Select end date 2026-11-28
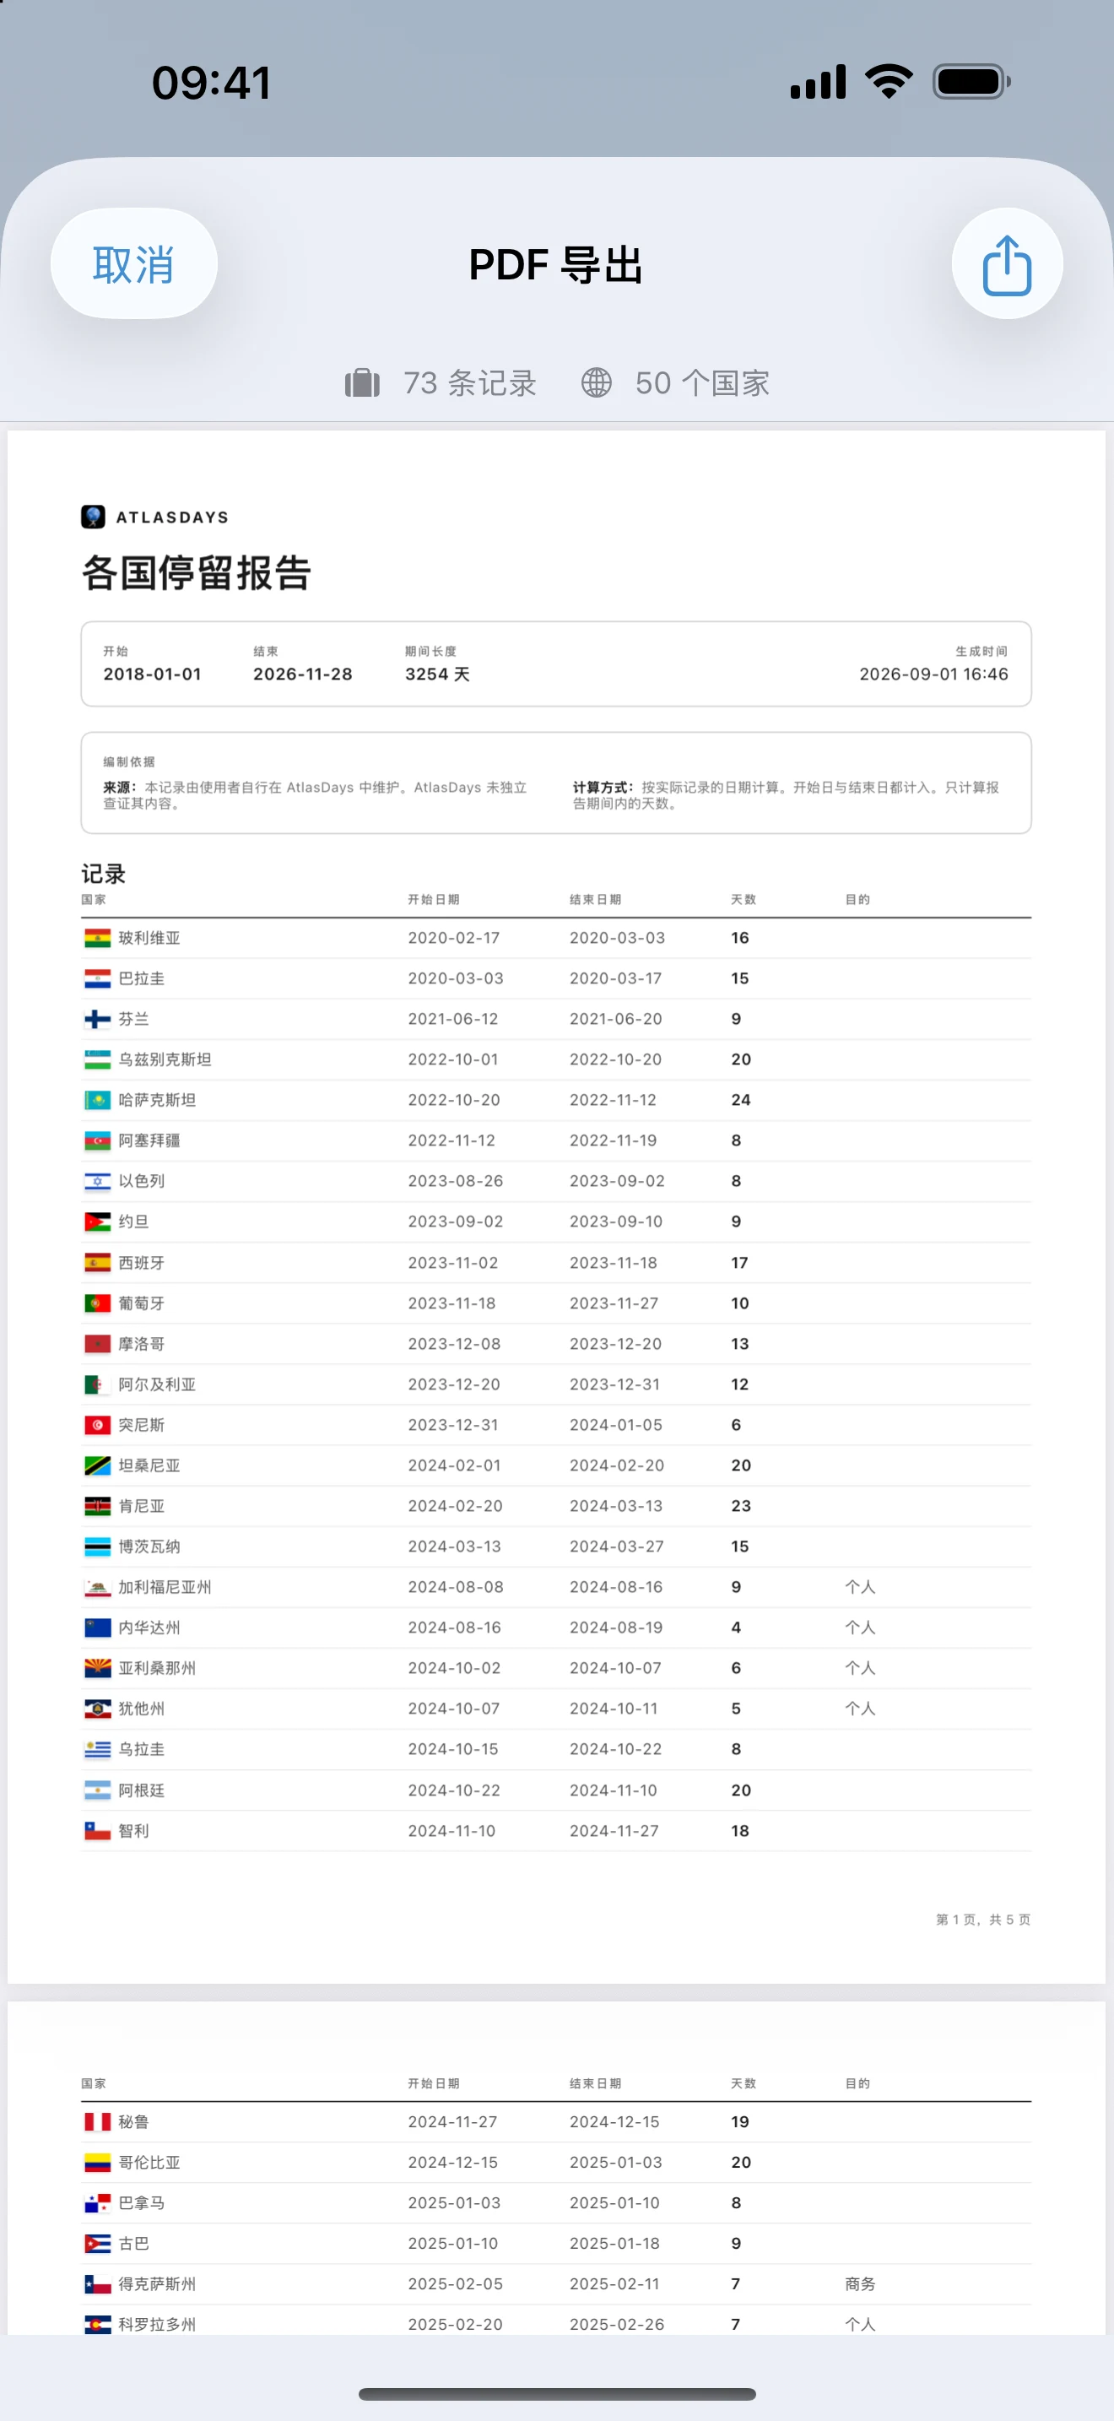 [x=302, y=674]
